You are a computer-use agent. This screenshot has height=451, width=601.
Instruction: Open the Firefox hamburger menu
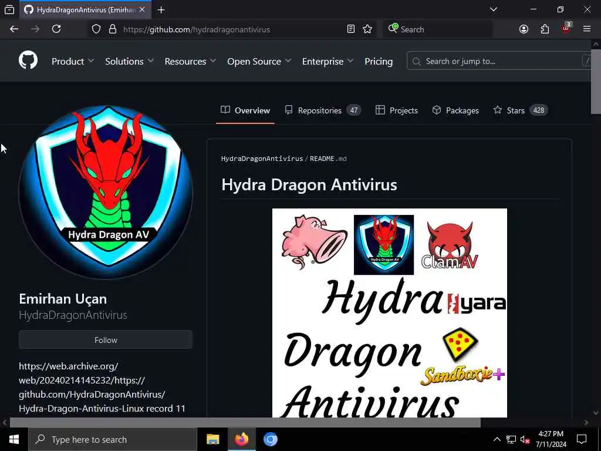tap(587, 29)
